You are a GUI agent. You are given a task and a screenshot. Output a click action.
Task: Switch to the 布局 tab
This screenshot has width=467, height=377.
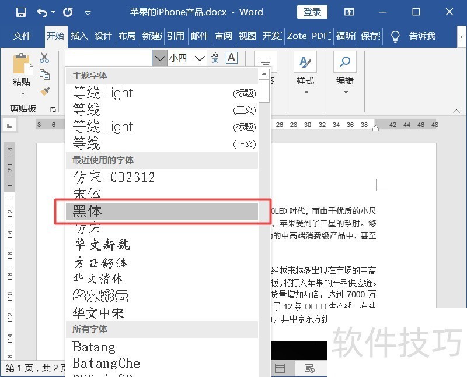pos(127,36)
